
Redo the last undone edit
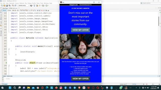click(x=15, y=5)
